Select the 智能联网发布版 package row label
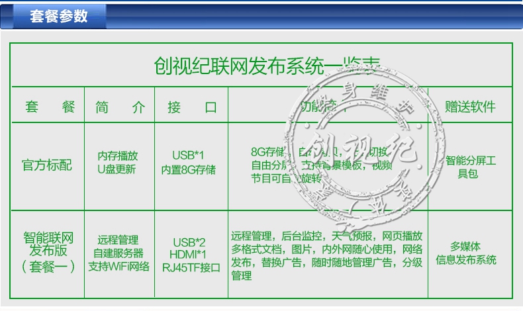The image size is (523, 311). [x=48, y=251]
